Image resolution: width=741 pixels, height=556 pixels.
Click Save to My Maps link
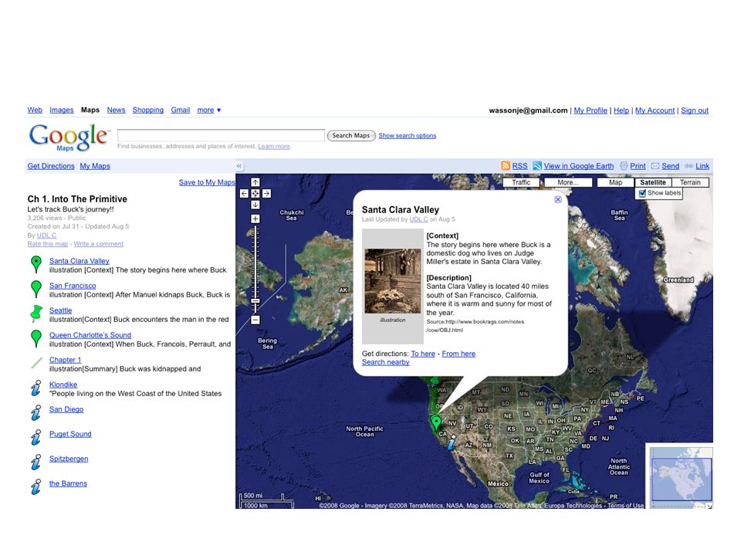[x=207, y=182]
